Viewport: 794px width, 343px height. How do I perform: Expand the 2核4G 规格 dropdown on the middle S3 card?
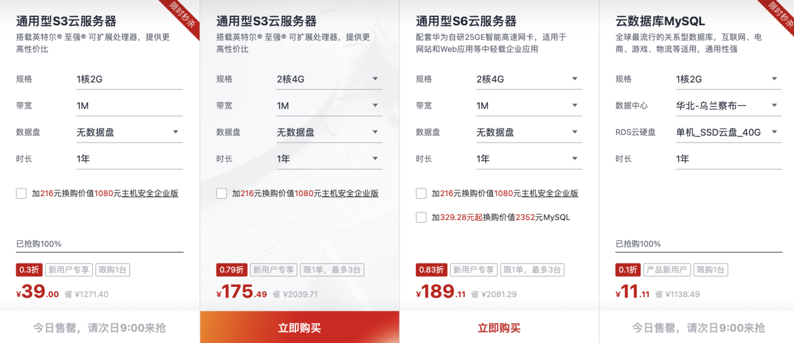pos(329,79)
